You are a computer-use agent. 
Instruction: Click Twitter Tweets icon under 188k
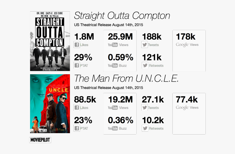[145, 45]
